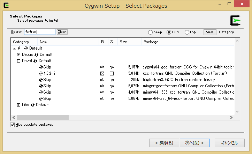Click the horizontal scrollbar right arrow

pyautogui.click(x=231, y=117)
